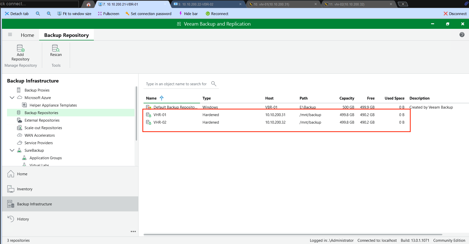Click the Service Providers icon

pos(19,143)
